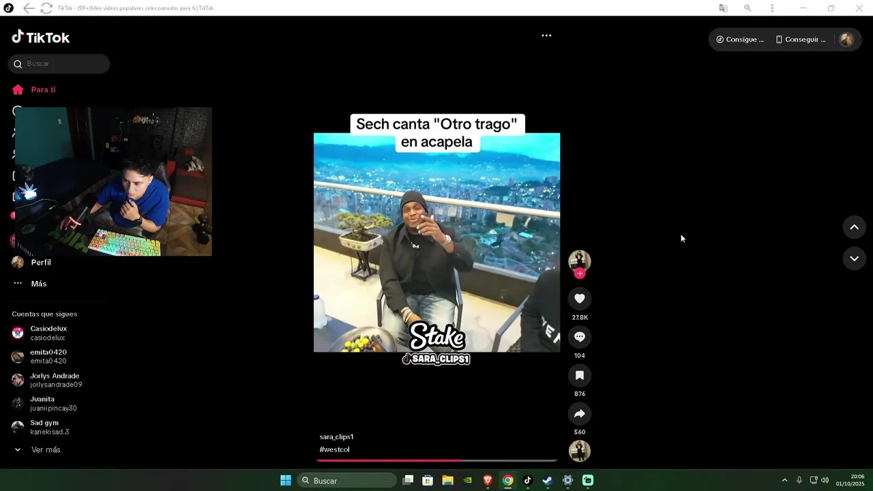Open the sound disc at bottom right

580,451
